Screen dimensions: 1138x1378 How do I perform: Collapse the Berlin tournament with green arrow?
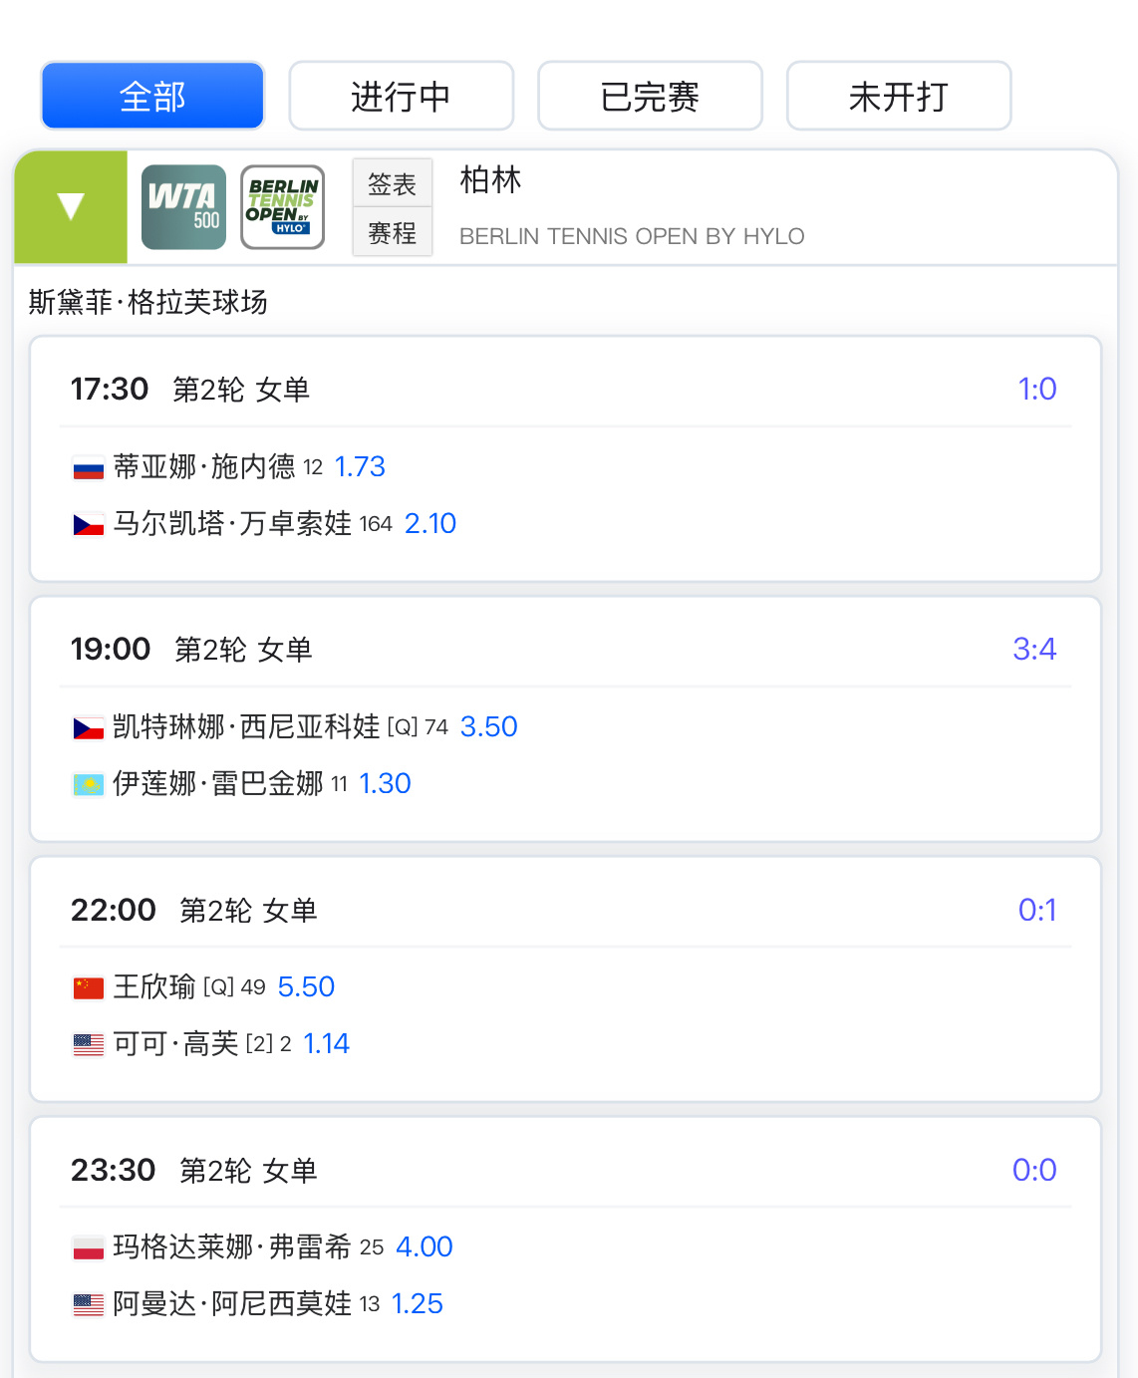(x=71, y=207)
